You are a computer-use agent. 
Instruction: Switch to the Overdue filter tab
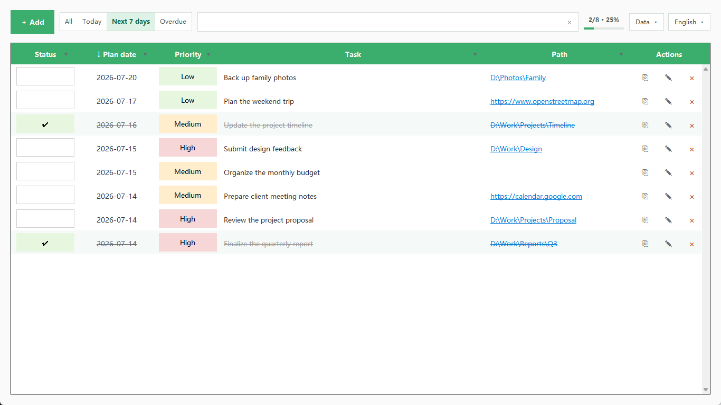pyautogui.click(x=173, y=22)
